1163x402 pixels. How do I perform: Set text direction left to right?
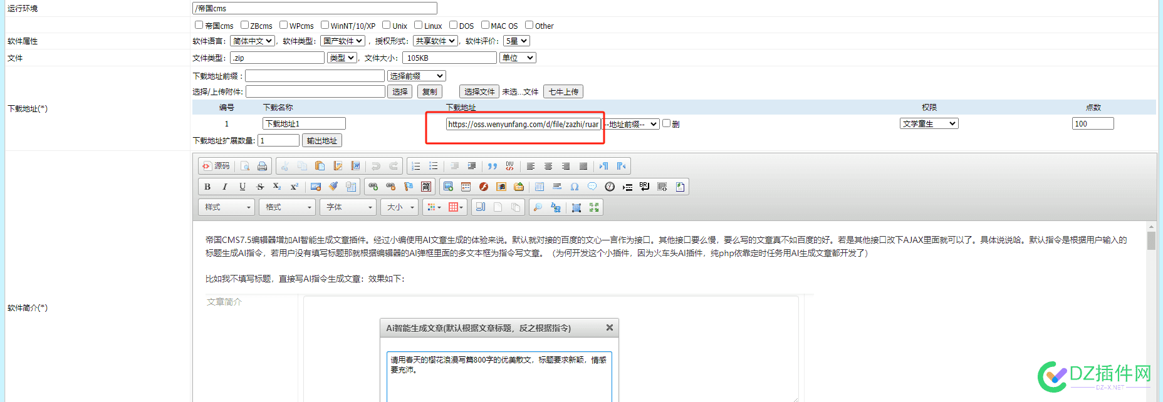tap(604, 166)
